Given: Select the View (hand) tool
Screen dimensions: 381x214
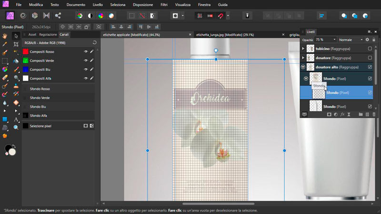Looking at the screenshot, I should pos(5,36).
